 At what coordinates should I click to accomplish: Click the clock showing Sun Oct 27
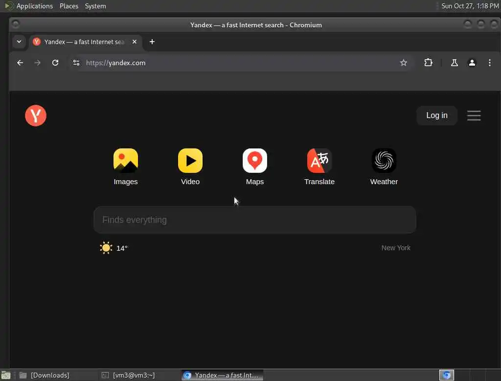(x=470, y=6)
